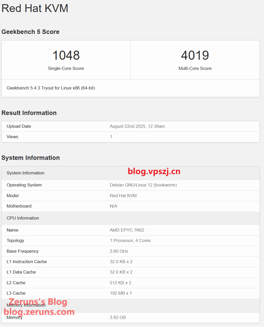Click the single-core score value 1048
Image resolution: width=264 pixels, height=327 pixels.
pyautogui.click(x=66, y=55)
